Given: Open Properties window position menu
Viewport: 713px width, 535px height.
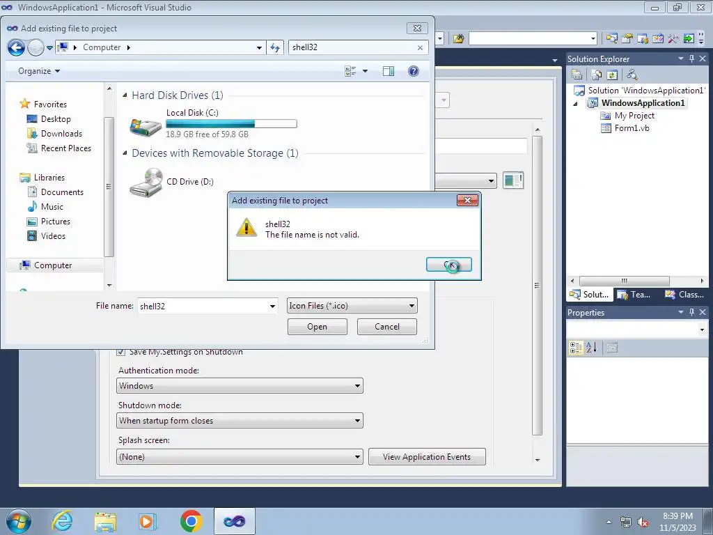Looking at the screenshot, I should click(681, 312).
